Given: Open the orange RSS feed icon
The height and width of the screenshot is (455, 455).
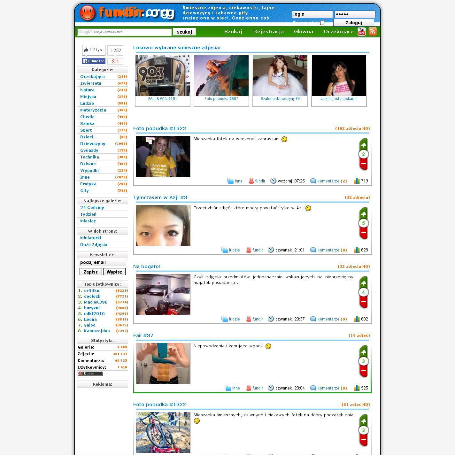Looking at the screenshot, I should coord(372,32).
